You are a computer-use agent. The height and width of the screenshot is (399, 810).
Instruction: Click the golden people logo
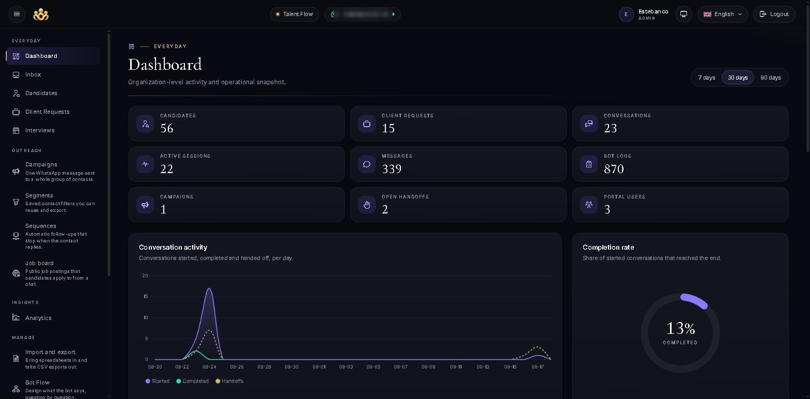41,14
